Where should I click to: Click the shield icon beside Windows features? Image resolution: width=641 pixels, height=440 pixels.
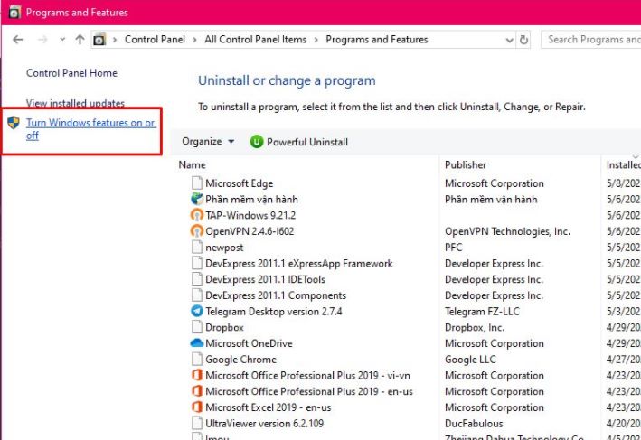point(14,122)
